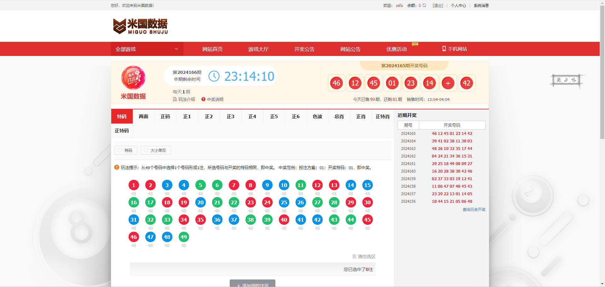This screenshot has width=605, height=287.
Task: Click 查询历史开奖 link
Action: (474, 210)
